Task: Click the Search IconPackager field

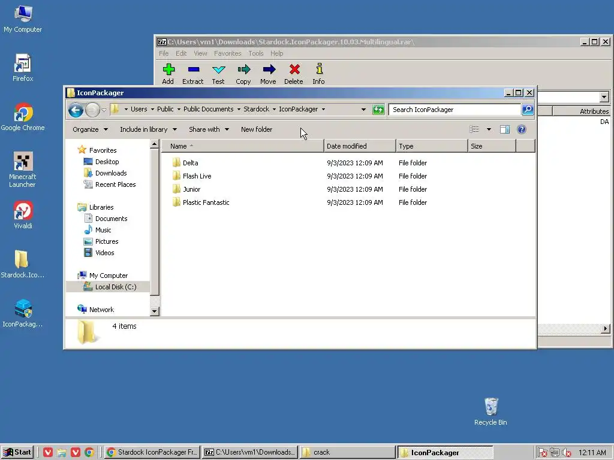Action: point(455,110)
